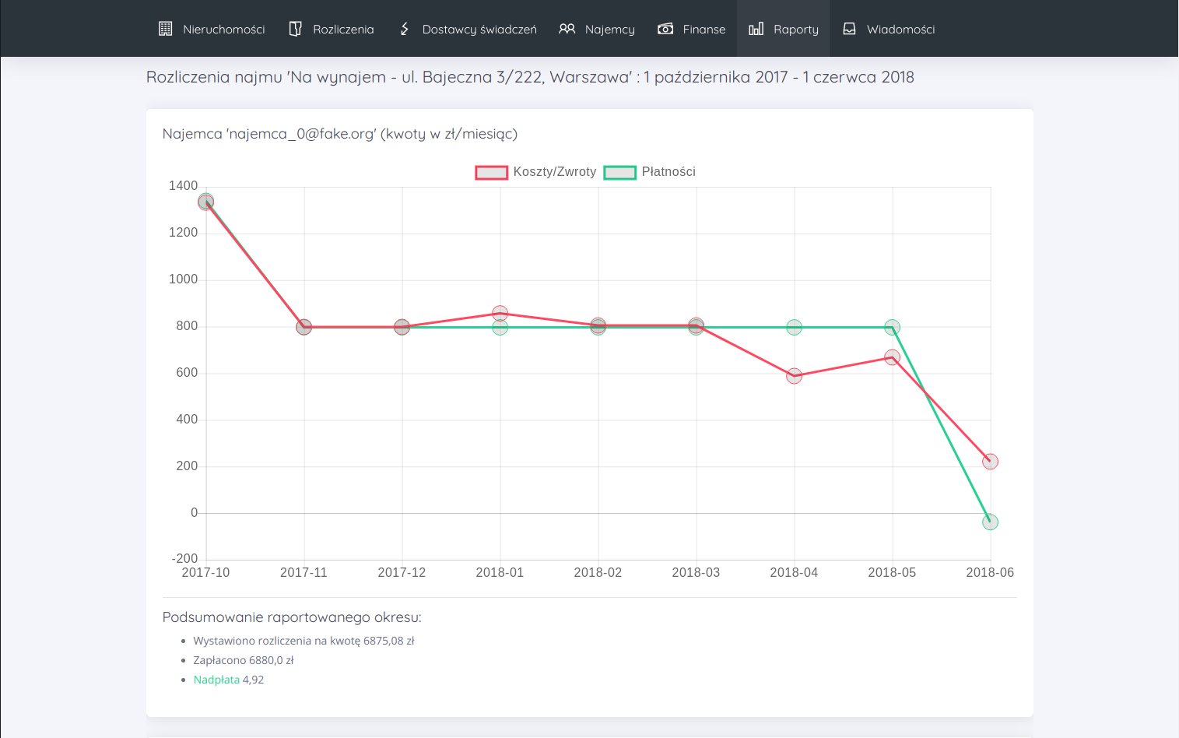The width and height of the screenshot is (1179, 738).
Task: Click the 2018-03 axis label
Action: point(696,573)
